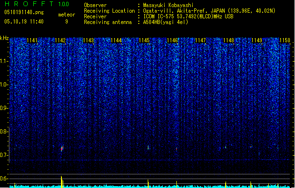Click the small meteor echo before 1149
This screenshot has width=295, height=188.
pos(251,147)
